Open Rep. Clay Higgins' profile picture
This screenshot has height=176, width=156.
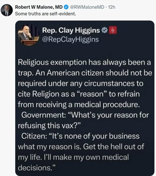28,35
